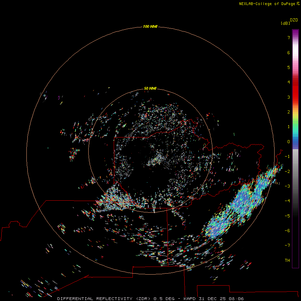The width and height of the screenshot is (301, 301).
Task: Click the 7 value on the dB scale
Action: 289,37
